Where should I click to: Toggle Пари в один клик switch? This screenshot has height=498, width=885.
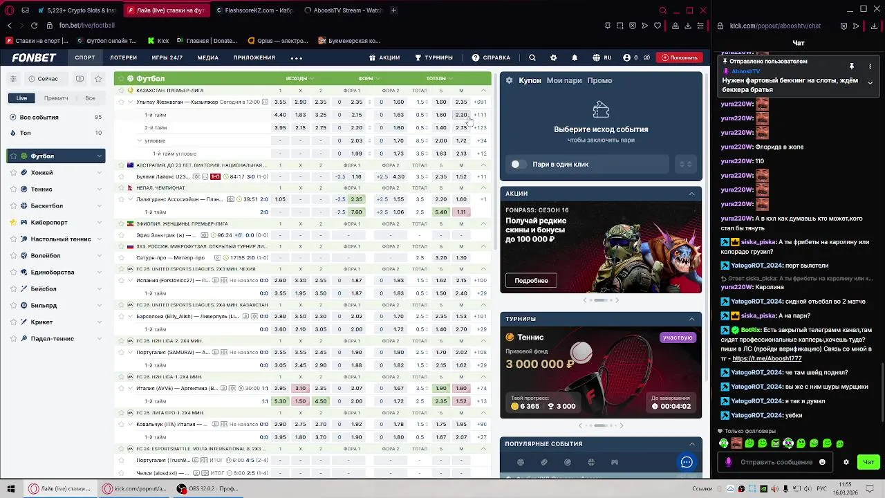click(x=519, y=165)
